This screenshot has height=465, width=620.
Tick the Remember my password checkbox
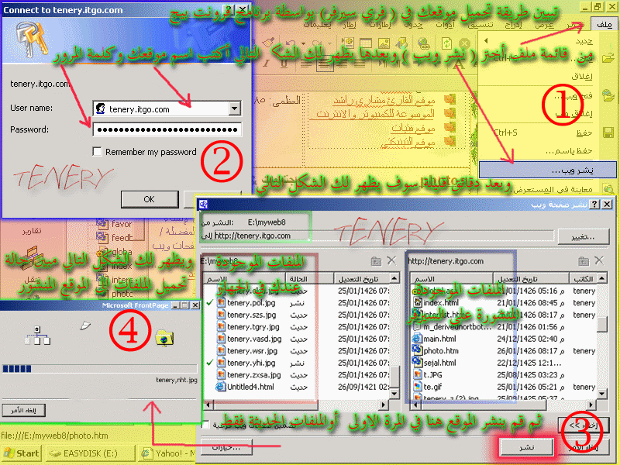(x=97, y=151)
